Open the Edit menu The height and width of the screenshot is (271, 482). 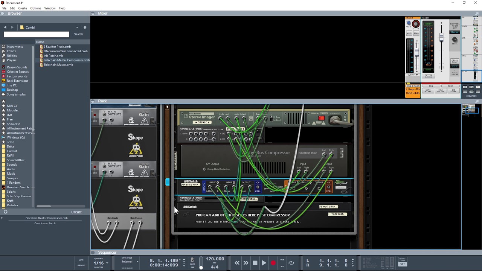(12, 8)
